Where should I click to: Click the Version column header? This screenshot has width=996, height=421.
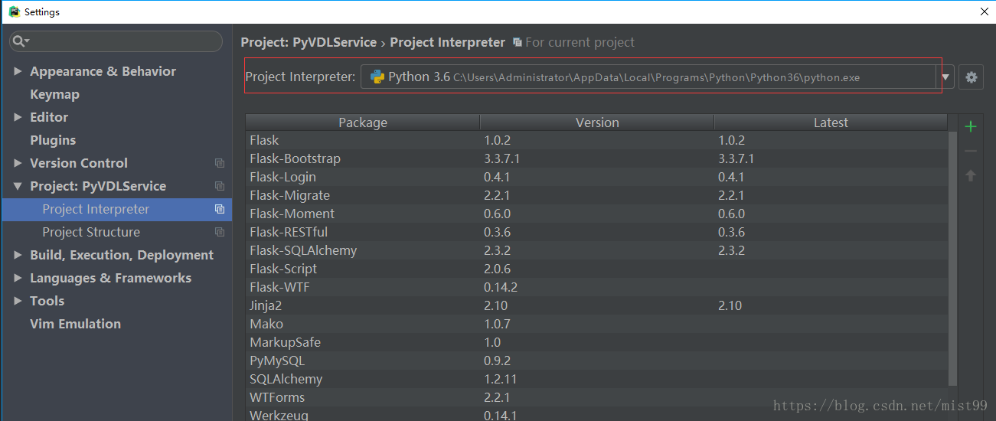(x=597, y=122)
